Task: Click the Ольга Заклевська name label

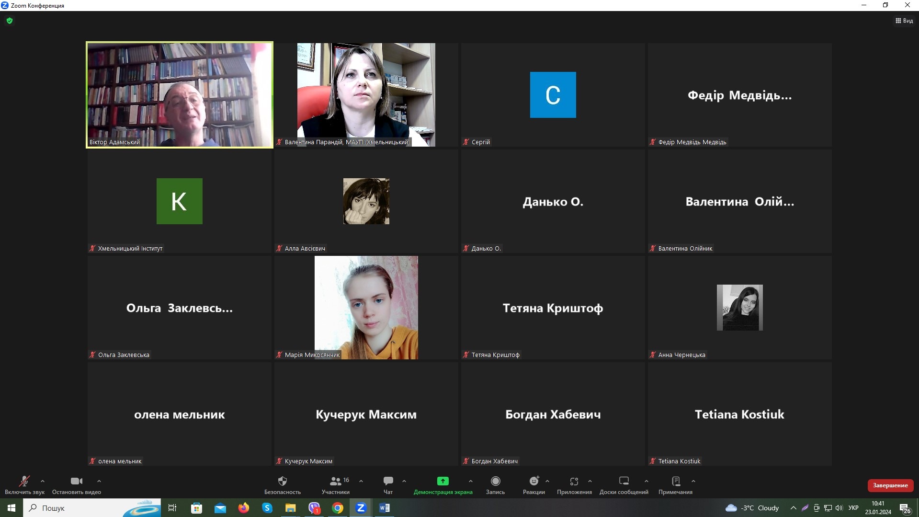Action: [124, 355]
